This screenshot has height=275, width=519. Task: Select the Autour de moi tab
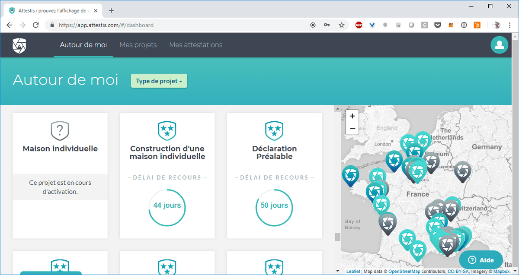[83, 45]
